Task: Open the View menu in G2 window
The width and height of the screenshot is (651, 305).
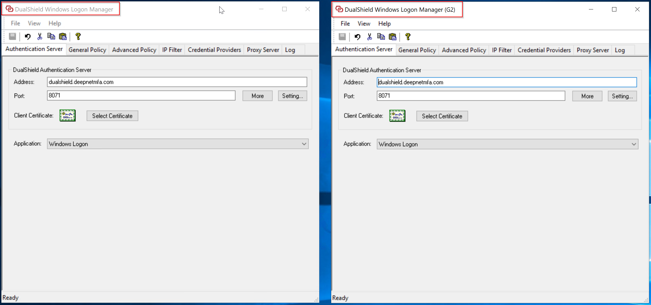Action: point(364,23)
